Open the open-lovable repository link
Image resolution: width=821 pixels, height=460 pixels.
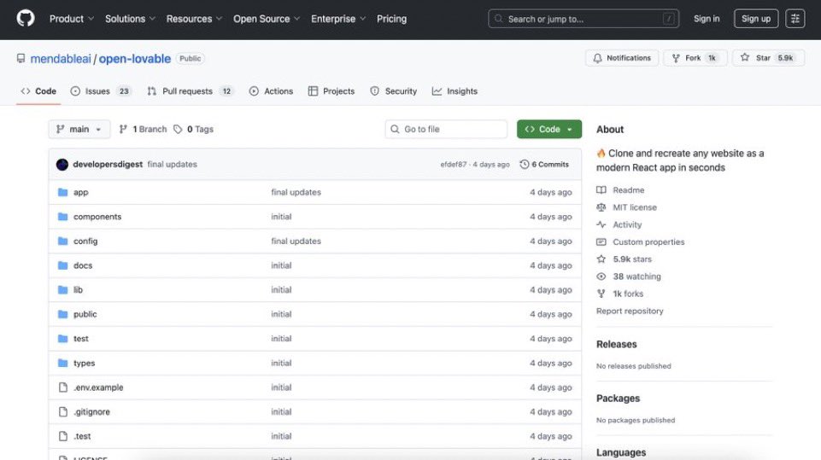135,59
